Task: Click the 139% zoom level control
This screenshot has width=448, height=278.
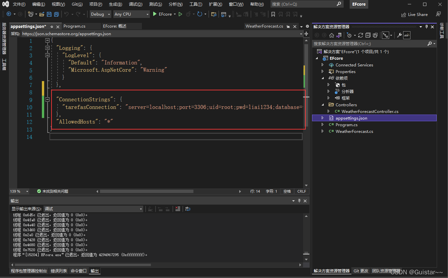Action: pyautogui.click(x=19, y=191)
